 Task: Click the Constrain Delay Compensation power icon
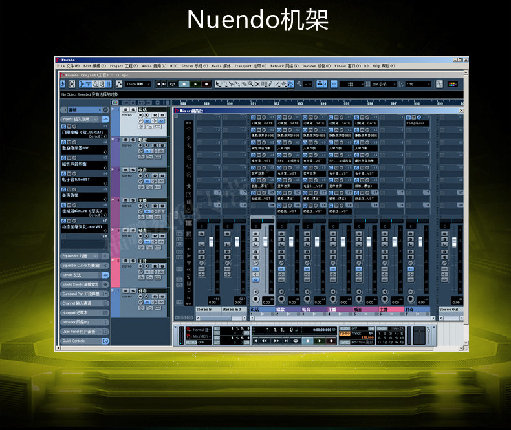63,84
